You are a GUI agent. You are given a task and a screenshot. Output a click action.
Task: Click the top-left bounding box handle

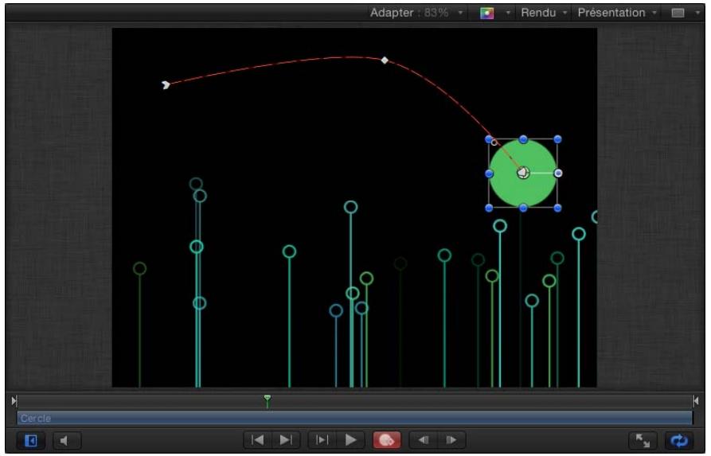(x=489, y=139)
